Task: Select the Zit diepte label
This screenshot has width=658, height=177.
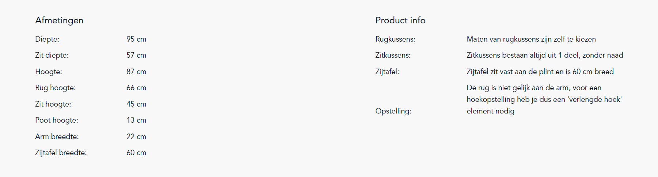Action: 52,55
